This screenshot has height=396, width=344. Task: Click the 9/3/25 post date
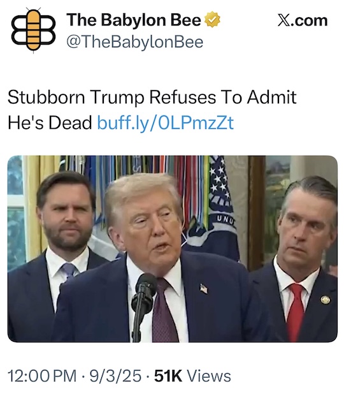coord(115,376)
